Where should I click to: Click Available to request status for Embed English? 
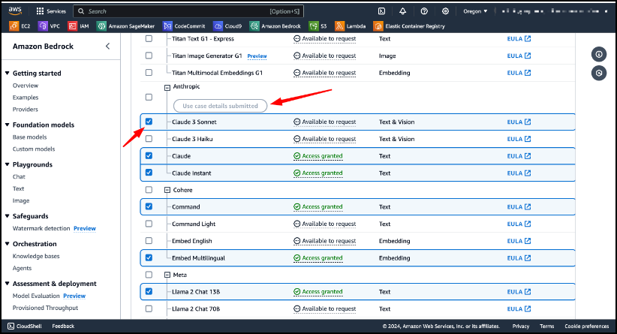(324, 241)
